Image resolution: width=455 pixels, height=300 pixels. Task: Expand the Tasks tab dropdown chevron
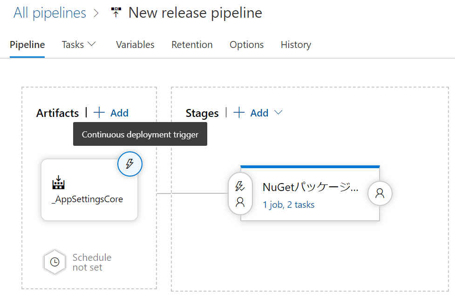(92, 44)
